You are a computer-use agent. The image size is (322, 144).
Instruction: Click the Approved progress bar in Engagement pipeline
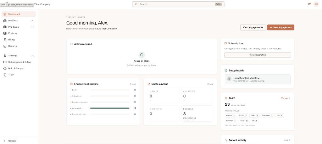point(110,108)
